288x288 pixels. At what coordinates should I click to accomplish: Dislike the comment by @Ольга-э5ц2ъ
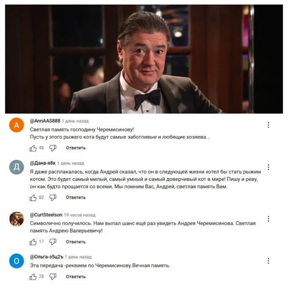point(53,277)
